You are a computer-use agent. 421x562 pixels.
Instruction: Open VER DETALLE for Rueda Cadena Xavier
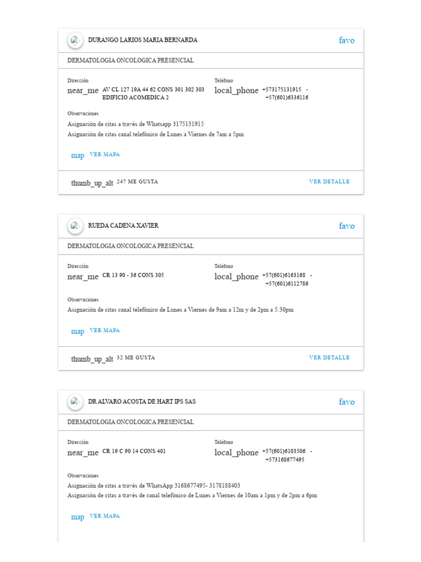[x=329, y=357]
